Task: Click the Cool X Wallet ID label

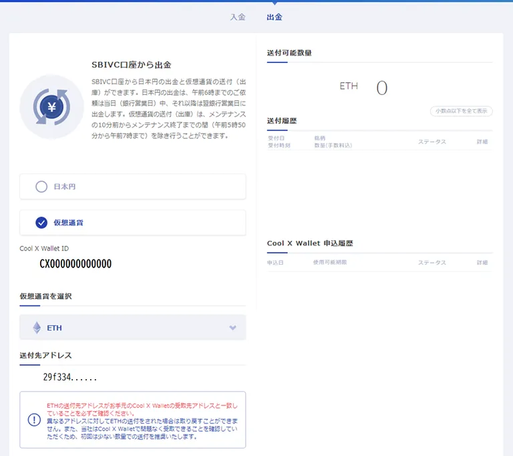Action: [x=44, y=248]
